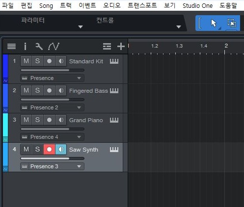Toggle automation icon under Saw Synth color
Image resolution: width=244 pixels, height=207 pixels.
click(5, 169)
